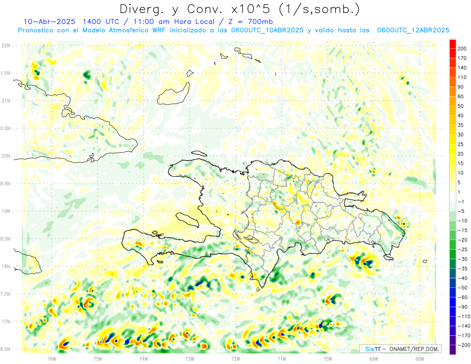Click the '70W' longitude label
471x364 pixels.
(328, 359)
